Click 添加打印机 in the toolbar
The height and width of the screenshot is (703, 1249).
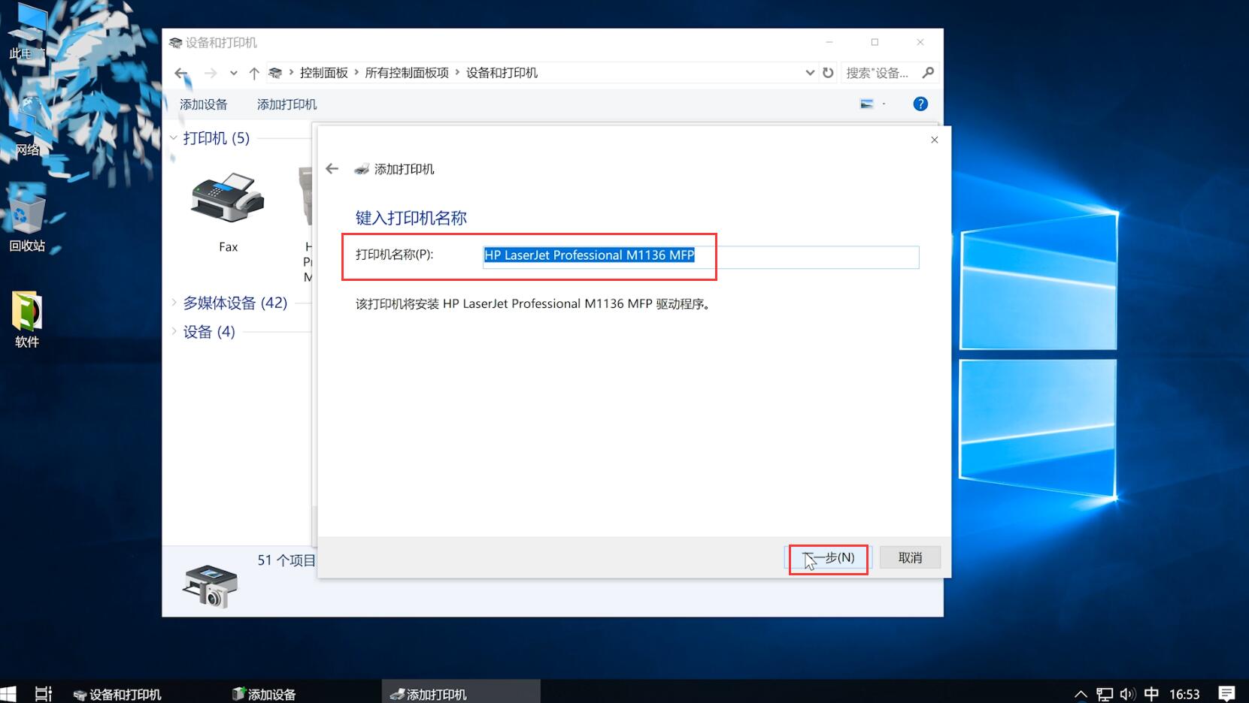(x=286, y=104)
